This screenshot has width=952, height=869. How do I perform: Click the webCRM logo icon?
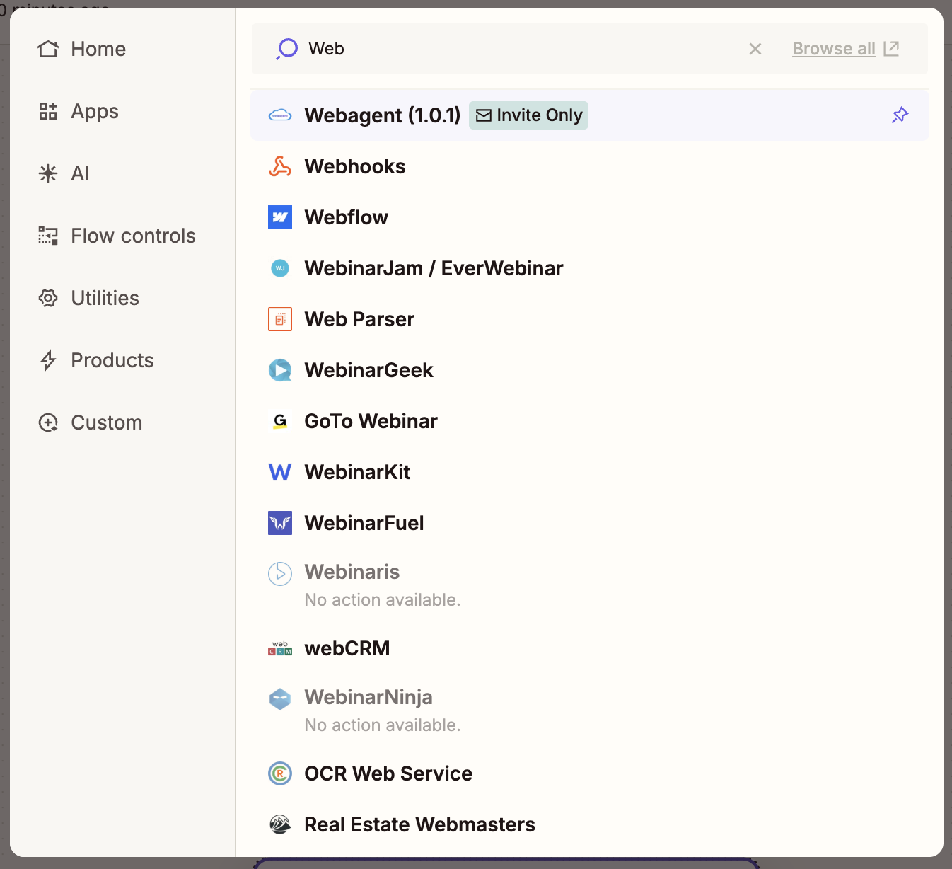(280, 648)
